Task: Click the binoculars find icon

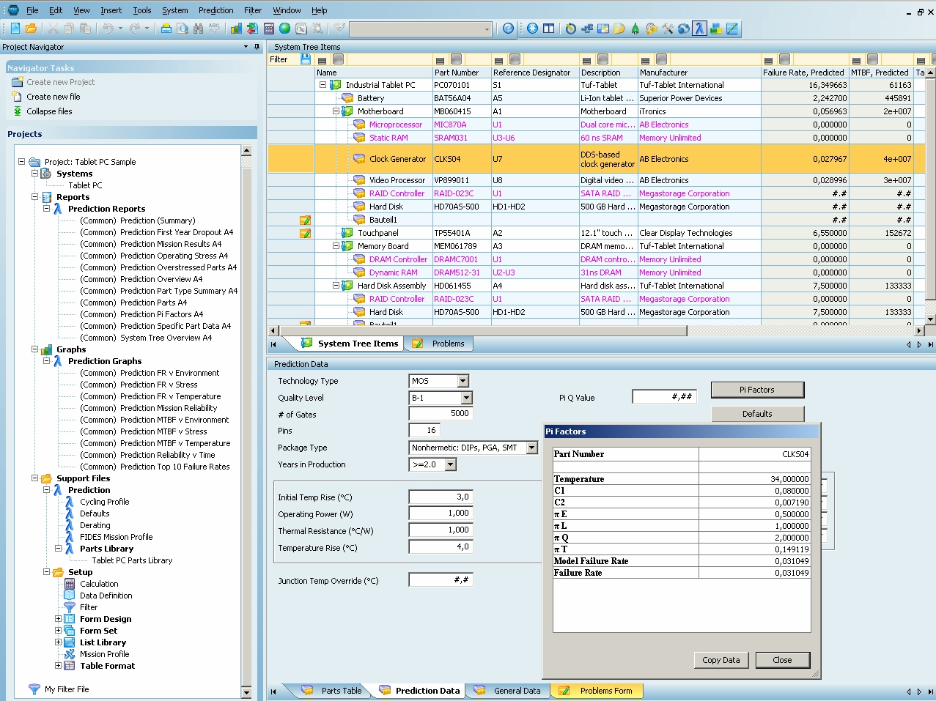Action: pos(198,29)
